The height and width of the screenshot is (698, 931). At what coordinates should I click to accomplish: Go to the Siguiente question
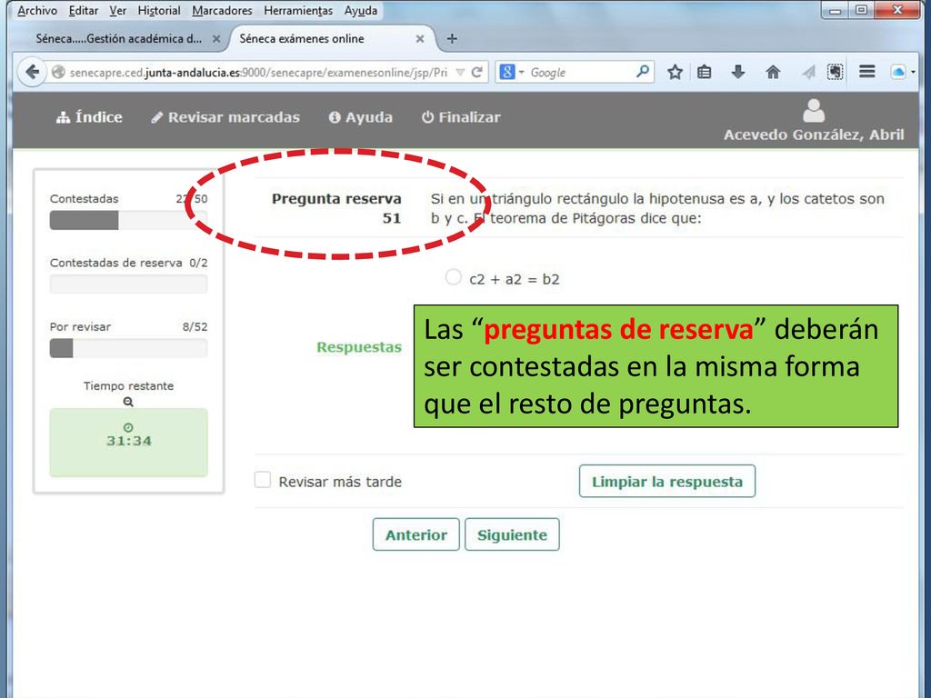coord(512,534)
